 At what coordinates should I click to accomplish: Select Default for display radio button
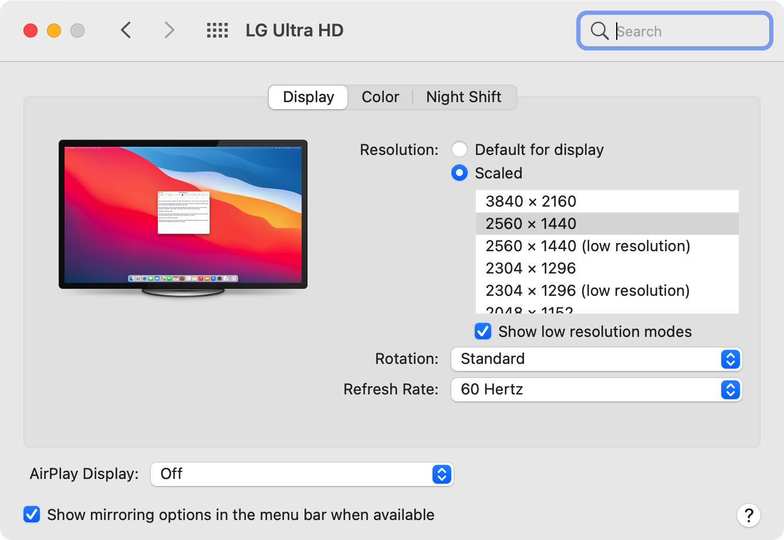coord(459,149)
